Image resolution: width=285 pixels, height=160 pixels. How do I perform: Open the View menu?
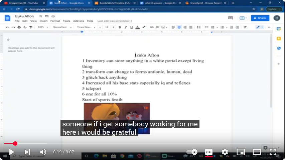tap(33, 21)
